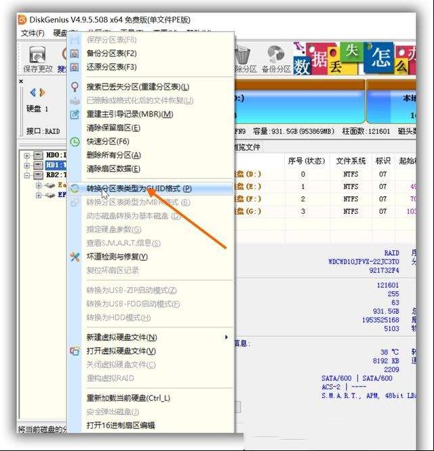Click the capacity text 931.5GB(953869MB)

294,132
